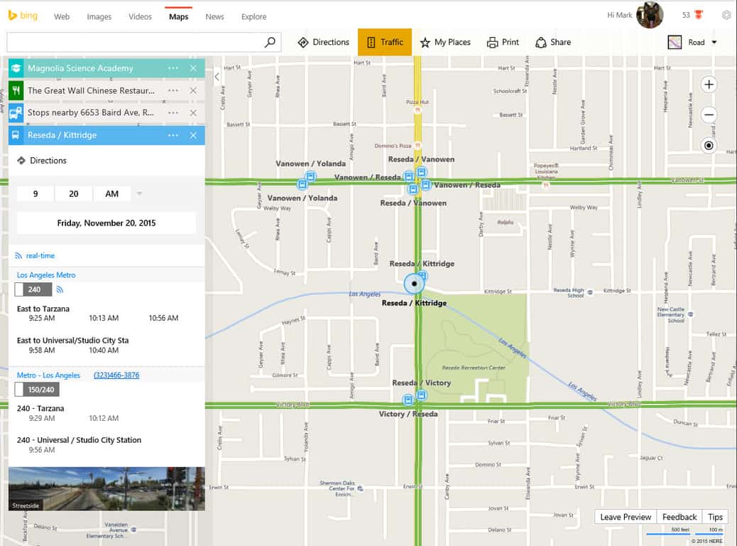Click the Feedback button

(679, 517)
